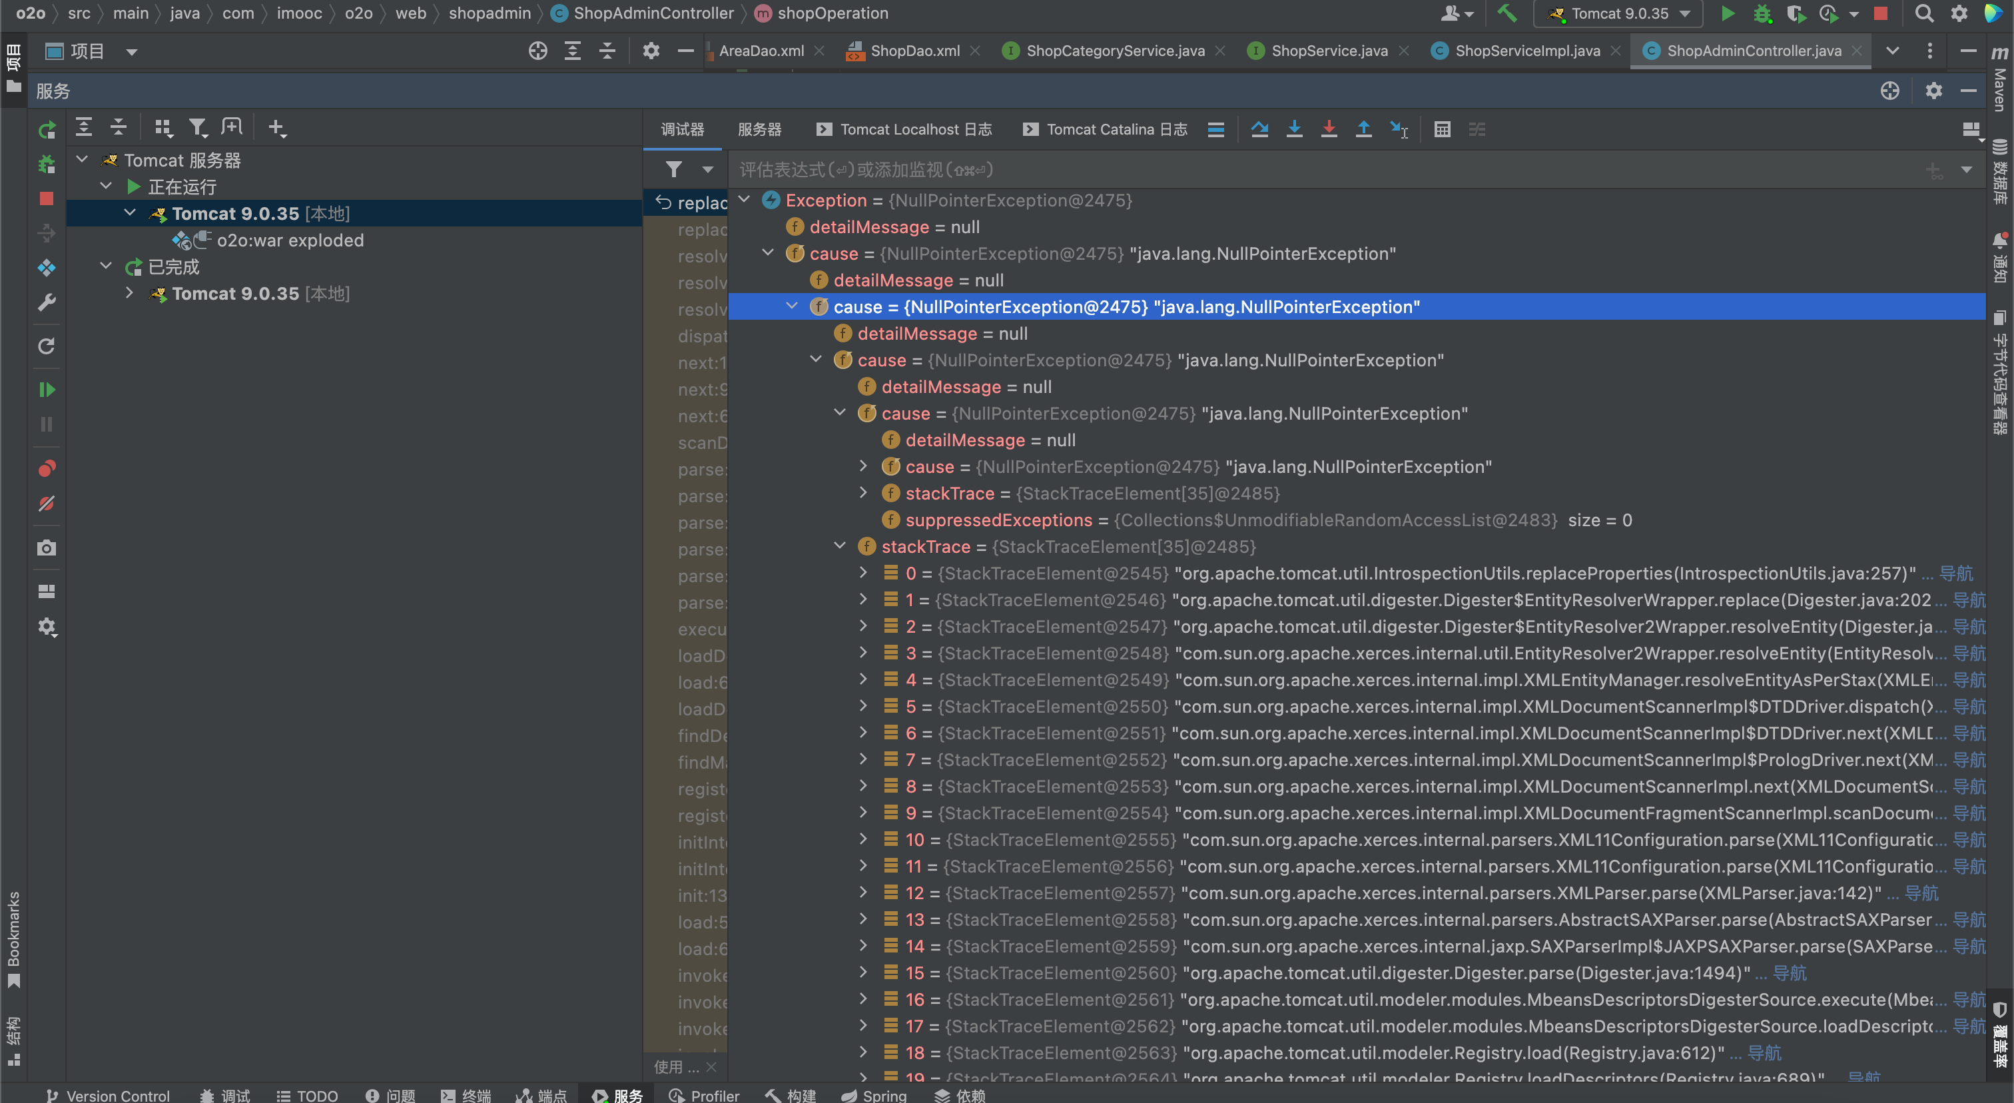Click the Step Over debugger icon
The height and width of the screenshot is (1103, 2014).
[1259, 129]
